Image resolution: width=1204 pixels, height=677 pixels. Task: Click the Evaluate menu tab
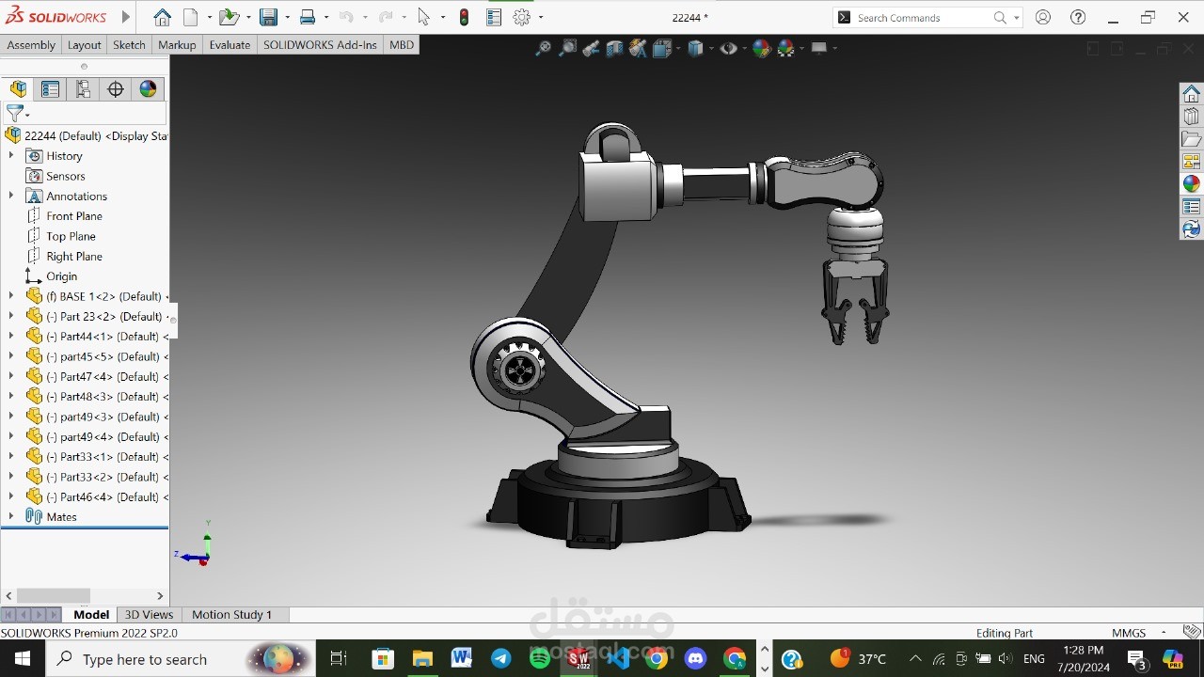pyautogui.click(x=229, y=44)
